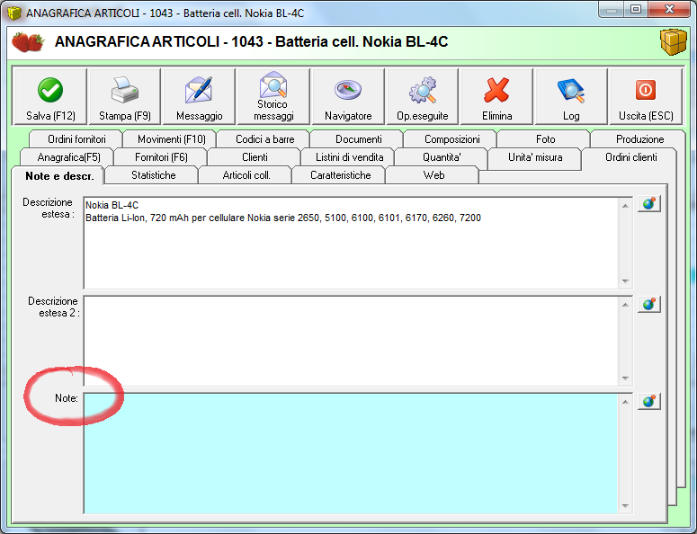The height and width of the screenshot is (534, 697).
Task: Go to the Quantita' tab
Action: point(442,157)
